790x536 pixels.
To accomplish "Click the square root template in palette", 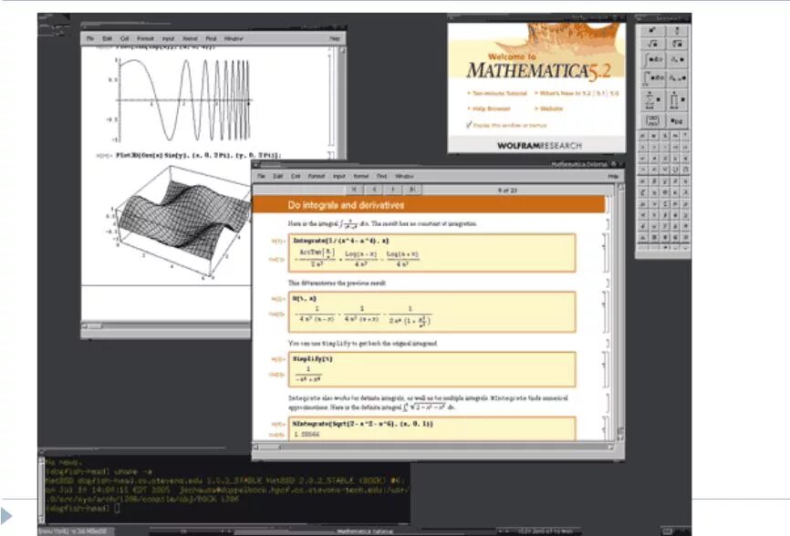I will (x=652, y=44).
